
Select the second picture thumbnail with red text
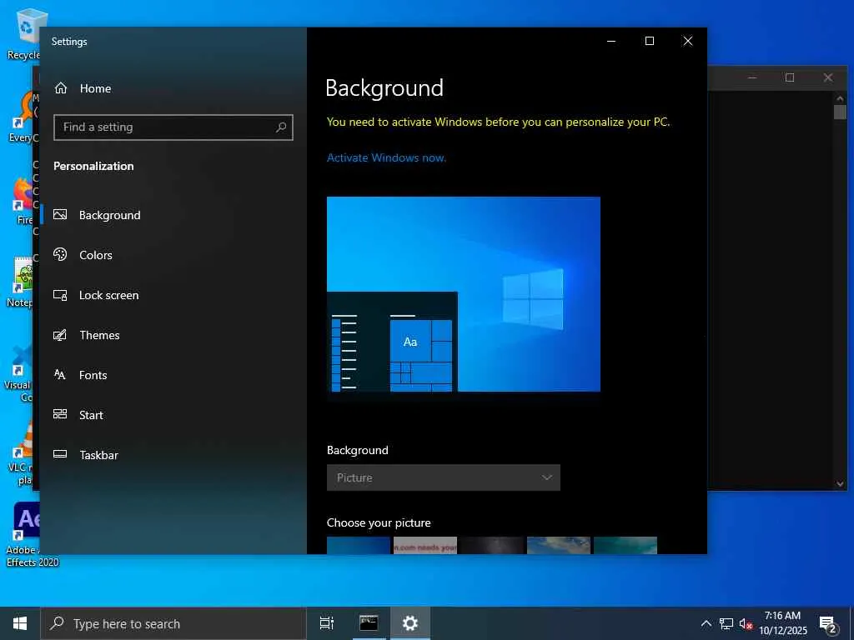coord(425,545)
